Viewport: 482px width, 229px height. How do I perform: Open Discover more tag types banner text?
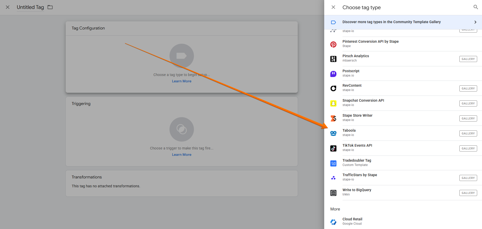(x=391, y=22)
